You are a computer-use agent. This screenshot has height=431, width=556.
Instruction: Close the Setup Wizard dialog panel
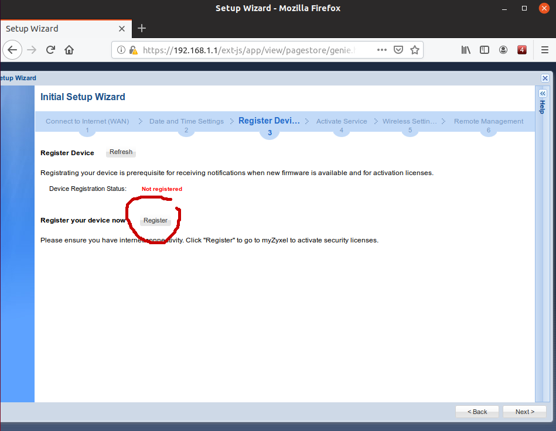(x=545, y=78)
